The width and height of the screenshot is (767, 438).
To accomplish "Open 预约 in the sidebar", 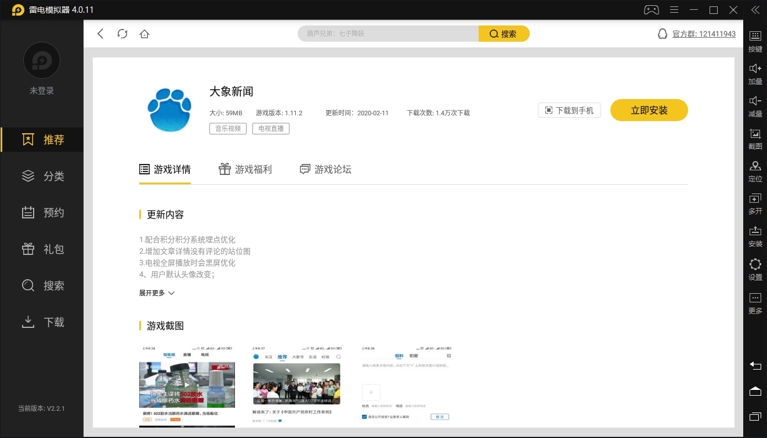I will 42,213.
